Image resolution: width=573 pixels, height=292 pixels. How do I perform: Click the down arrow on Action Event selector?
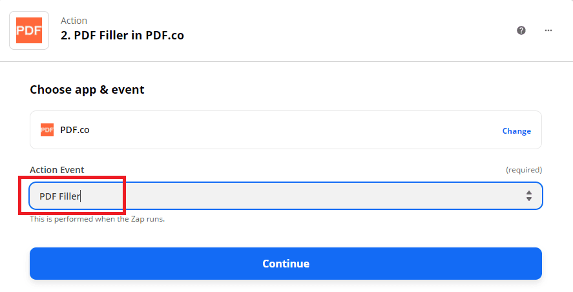529,199
